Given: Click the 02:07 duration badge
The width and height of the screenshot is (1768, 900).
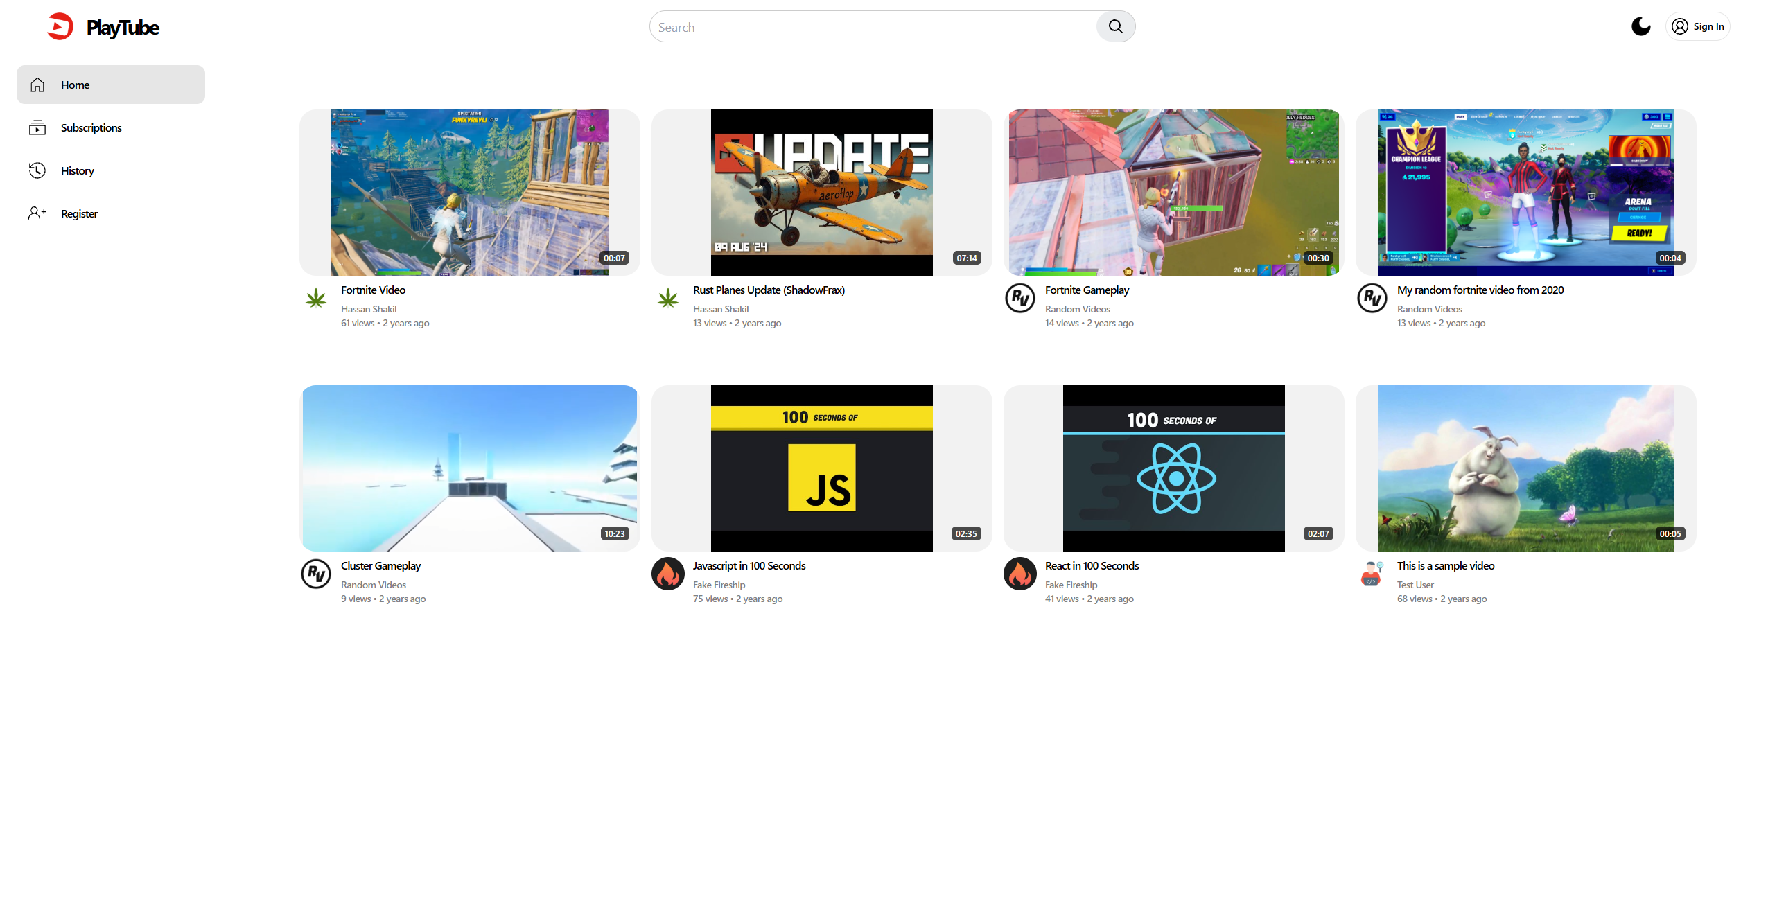Looking at the screenshot, I should tap(1318, 533).
